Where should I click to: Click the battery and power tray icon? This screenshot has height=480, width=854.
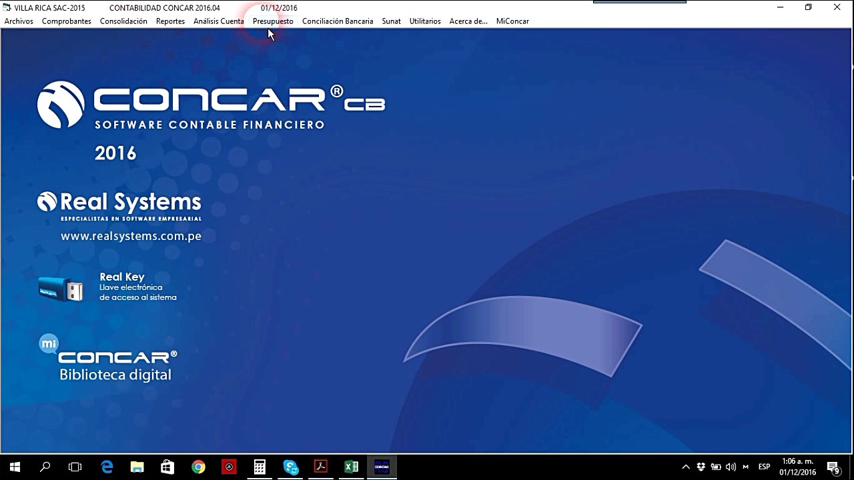[x=716, y=467]
